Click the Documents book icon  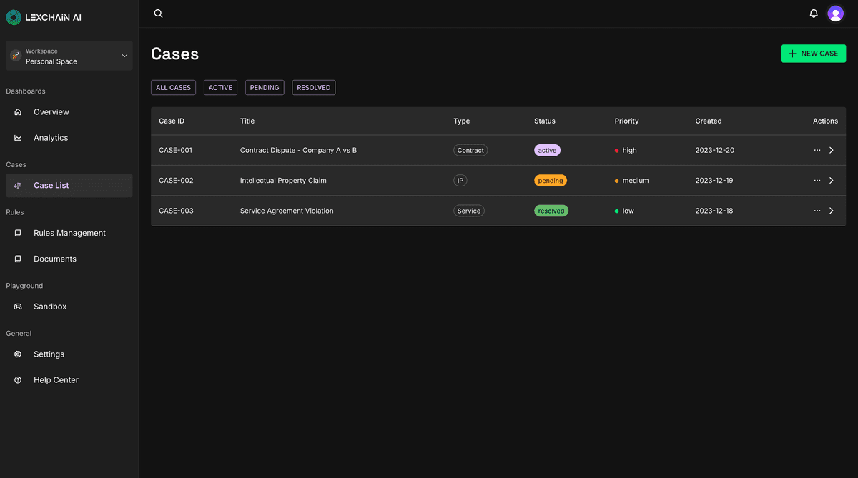coord(18,259)
